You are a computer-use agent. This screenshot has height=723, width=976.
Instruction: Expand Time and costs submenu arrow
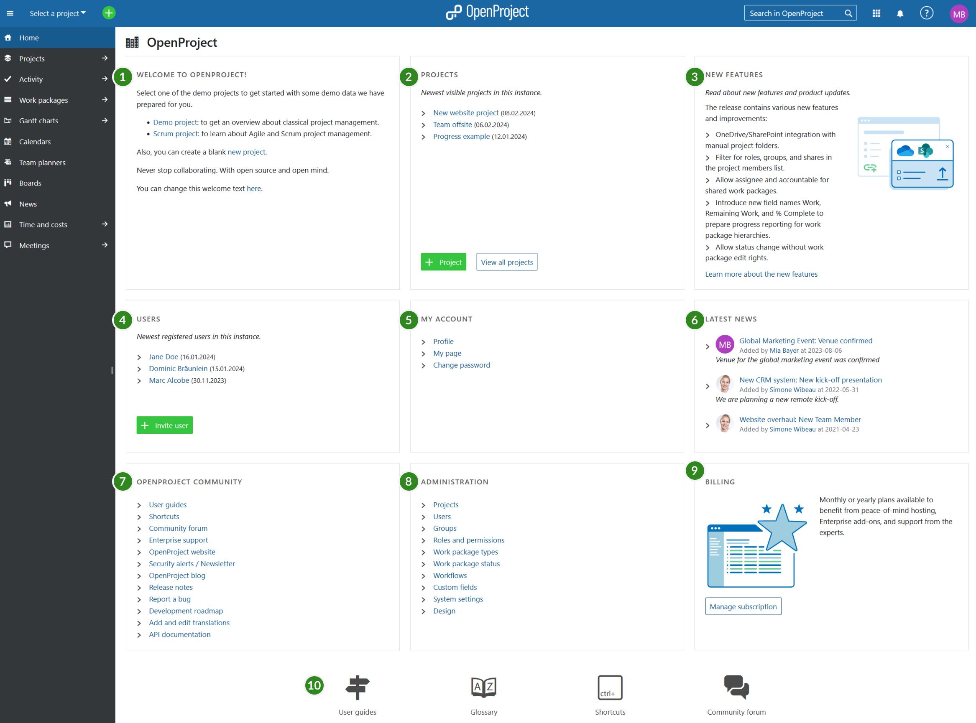[x=105, y=224]
